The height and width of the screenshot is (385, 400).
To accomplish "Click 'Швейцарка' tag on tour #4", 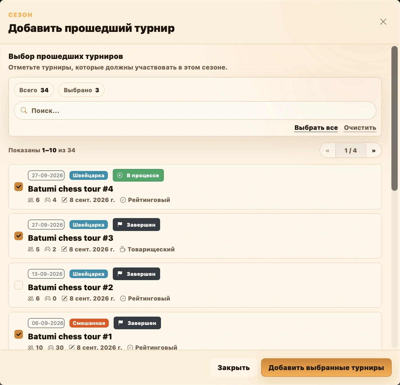I will (x=89, y=175).
